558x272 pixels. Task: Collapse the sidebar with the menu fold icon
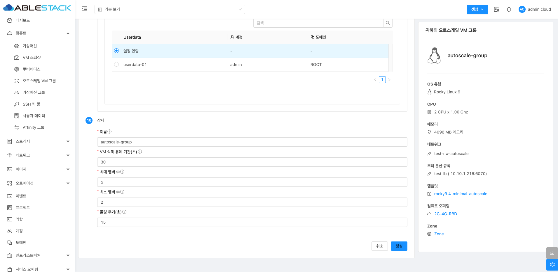click(x=85, y=9)
